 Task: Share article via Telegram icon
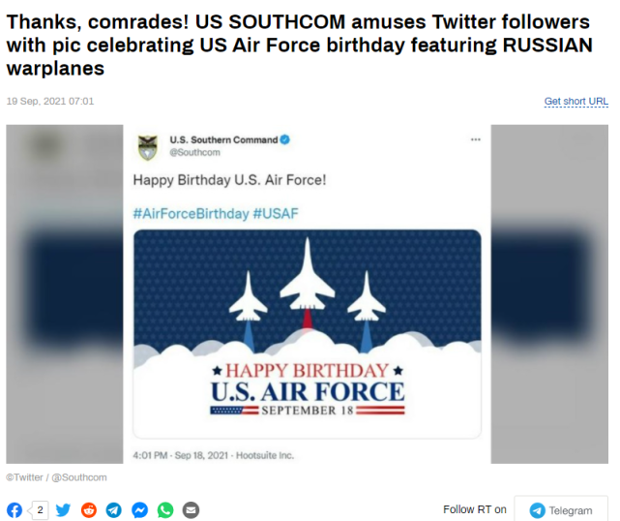coord(114,510)
